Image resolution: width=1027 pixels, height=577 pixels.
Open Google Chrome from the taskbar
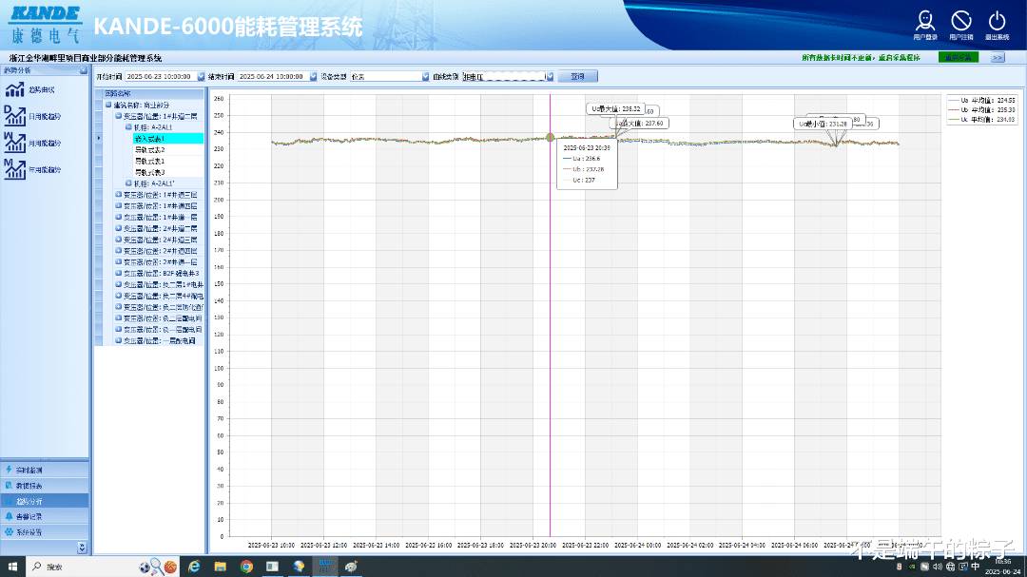246,567
